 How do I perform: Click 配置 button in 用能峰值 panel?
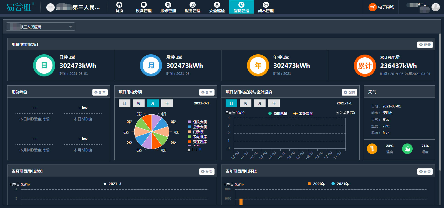tap(100, 92)
